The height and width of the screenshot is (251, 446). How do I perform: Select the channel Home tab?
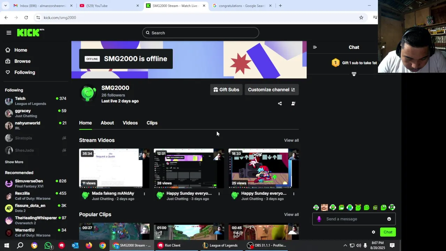[x=85, y=123]
